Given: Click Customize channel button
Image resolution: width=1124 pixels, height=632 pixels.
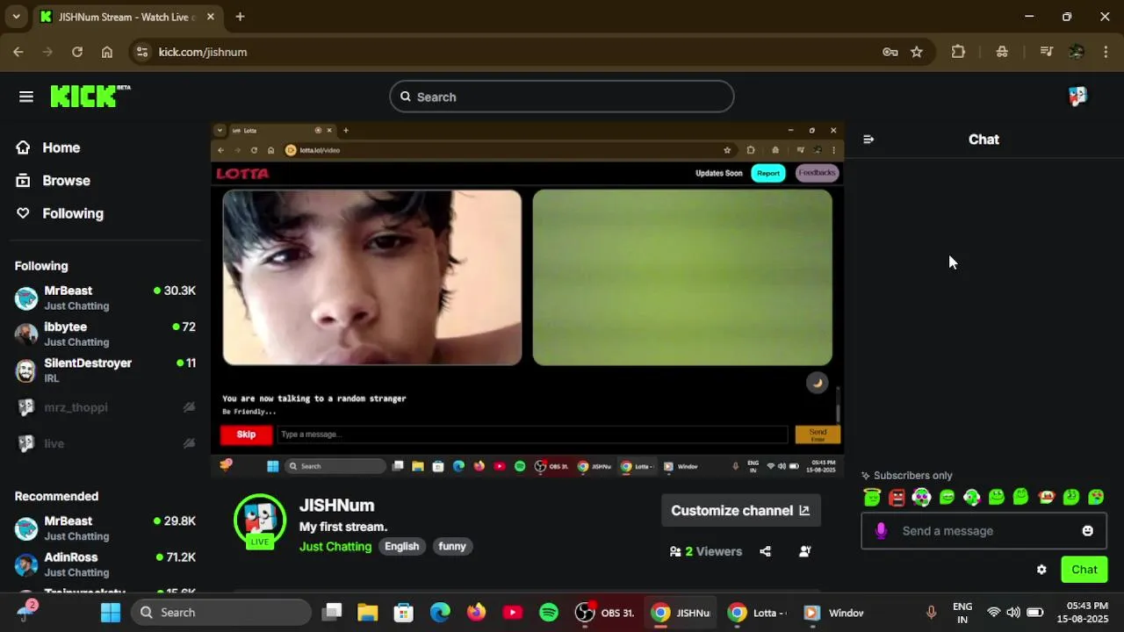Looking at the screenshot, I should pyautogui.click(x=740, y=510).
